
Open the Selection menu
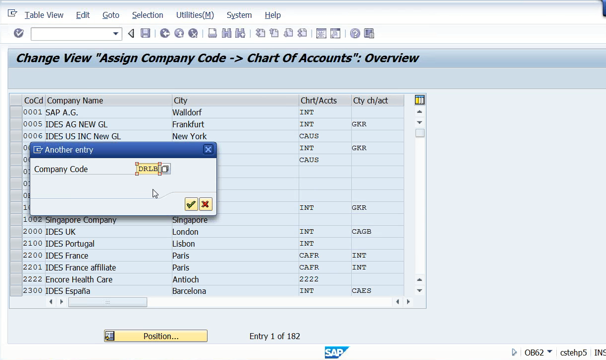tap(148, 15)
